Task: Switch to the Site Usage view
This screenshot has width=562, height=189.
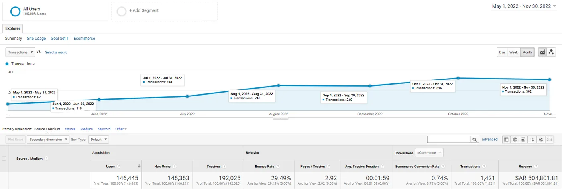Action: pos(36,39)
